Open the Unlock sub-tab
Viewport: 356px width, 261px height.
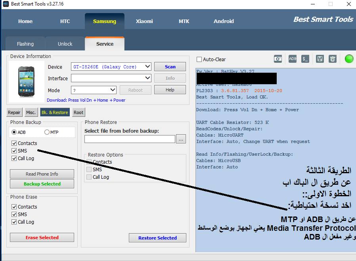coord(65,44)
